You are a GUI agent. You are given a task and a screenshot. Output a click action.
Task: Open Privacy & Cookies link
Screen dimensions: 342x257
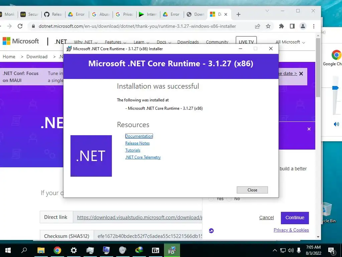tap(291, 230)
